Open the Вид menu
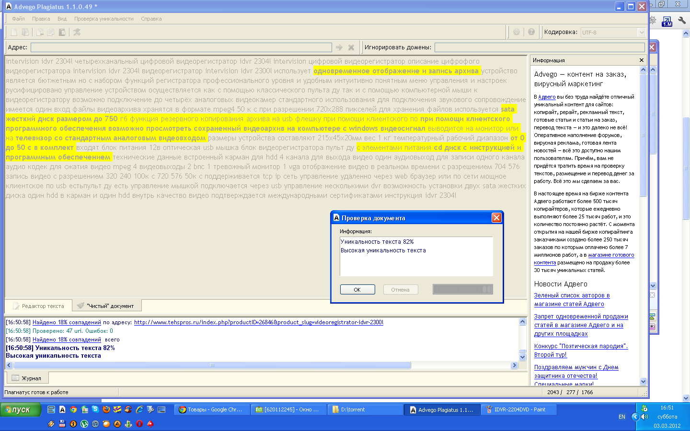 coord(62,19)
